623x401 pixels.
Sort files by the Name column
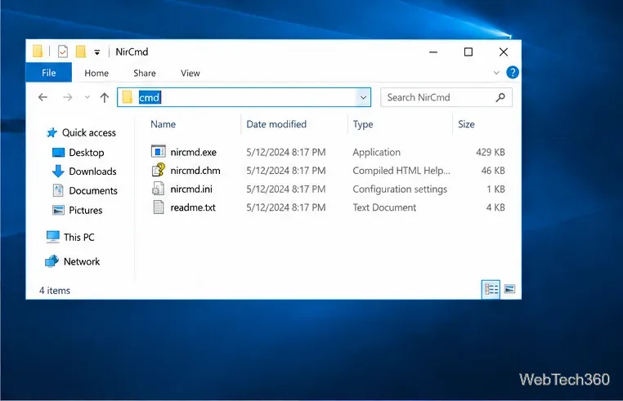pyautogui.click(x=163, y=124)
